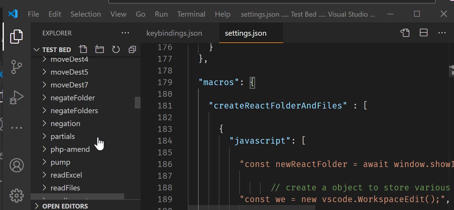Open the Edit menu
This screenshot has width=454, height=210.
pos(55,14)
